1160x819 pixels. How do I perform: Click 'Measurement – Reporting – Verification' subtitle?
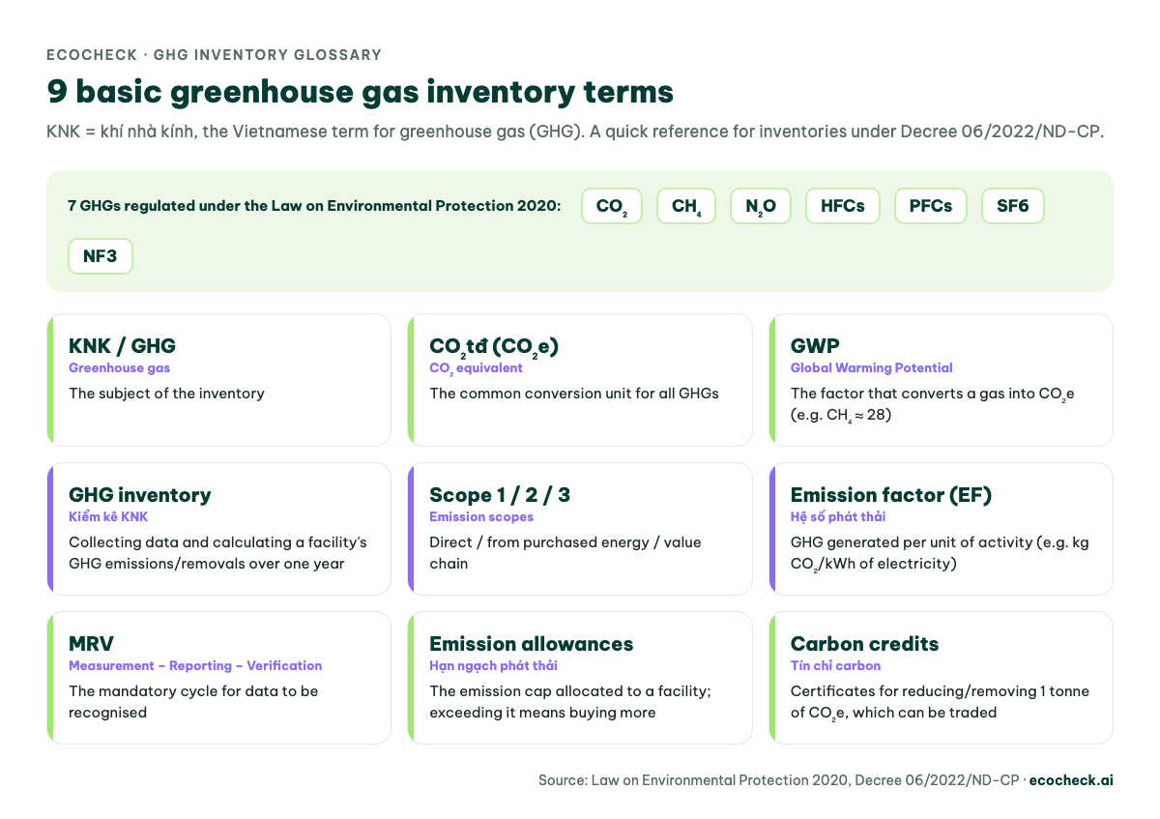coord(195,665)
